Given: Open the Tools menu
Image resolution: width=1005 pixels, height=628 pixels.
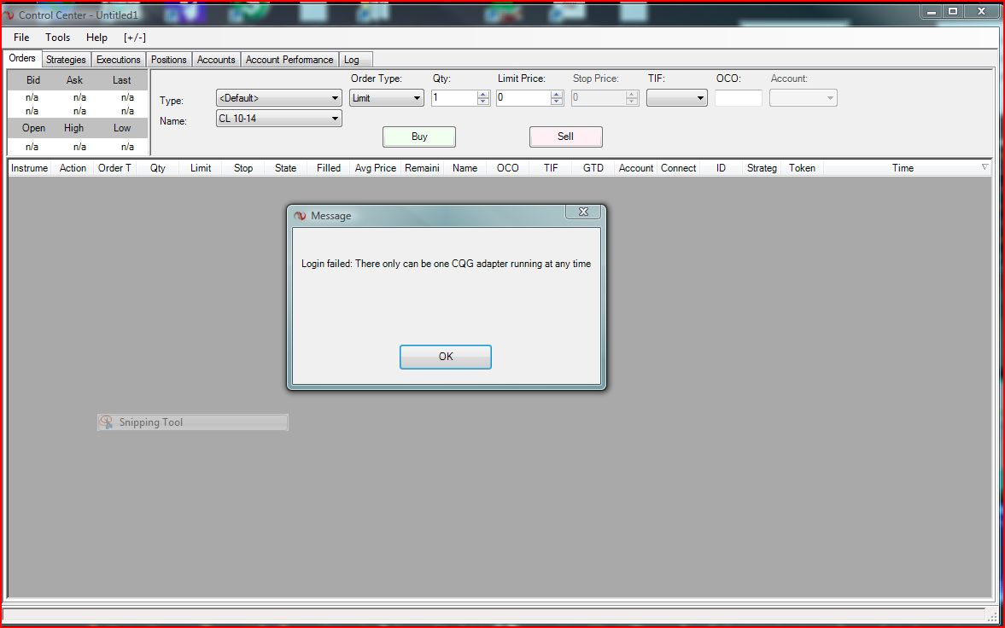Looking at the screenshot, I should [58, 38].
